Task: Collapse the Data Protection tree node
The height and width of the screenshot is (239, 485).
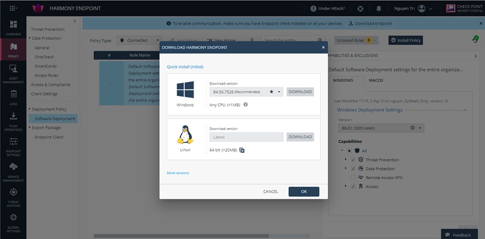Action: pos(29,38)
